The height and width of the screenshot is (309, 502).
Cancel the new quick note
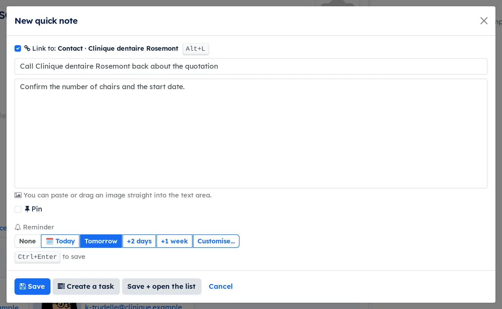pos(221,286)
